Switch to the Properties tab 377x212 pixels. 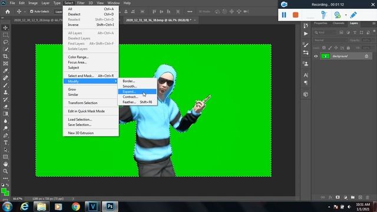(320, 23)
